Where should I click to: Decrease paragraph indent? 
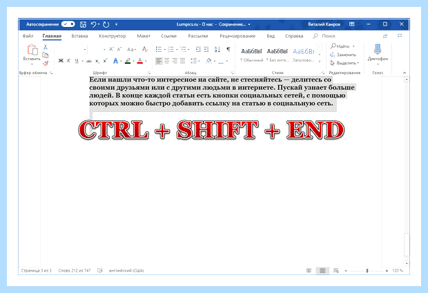coord(198,49)
